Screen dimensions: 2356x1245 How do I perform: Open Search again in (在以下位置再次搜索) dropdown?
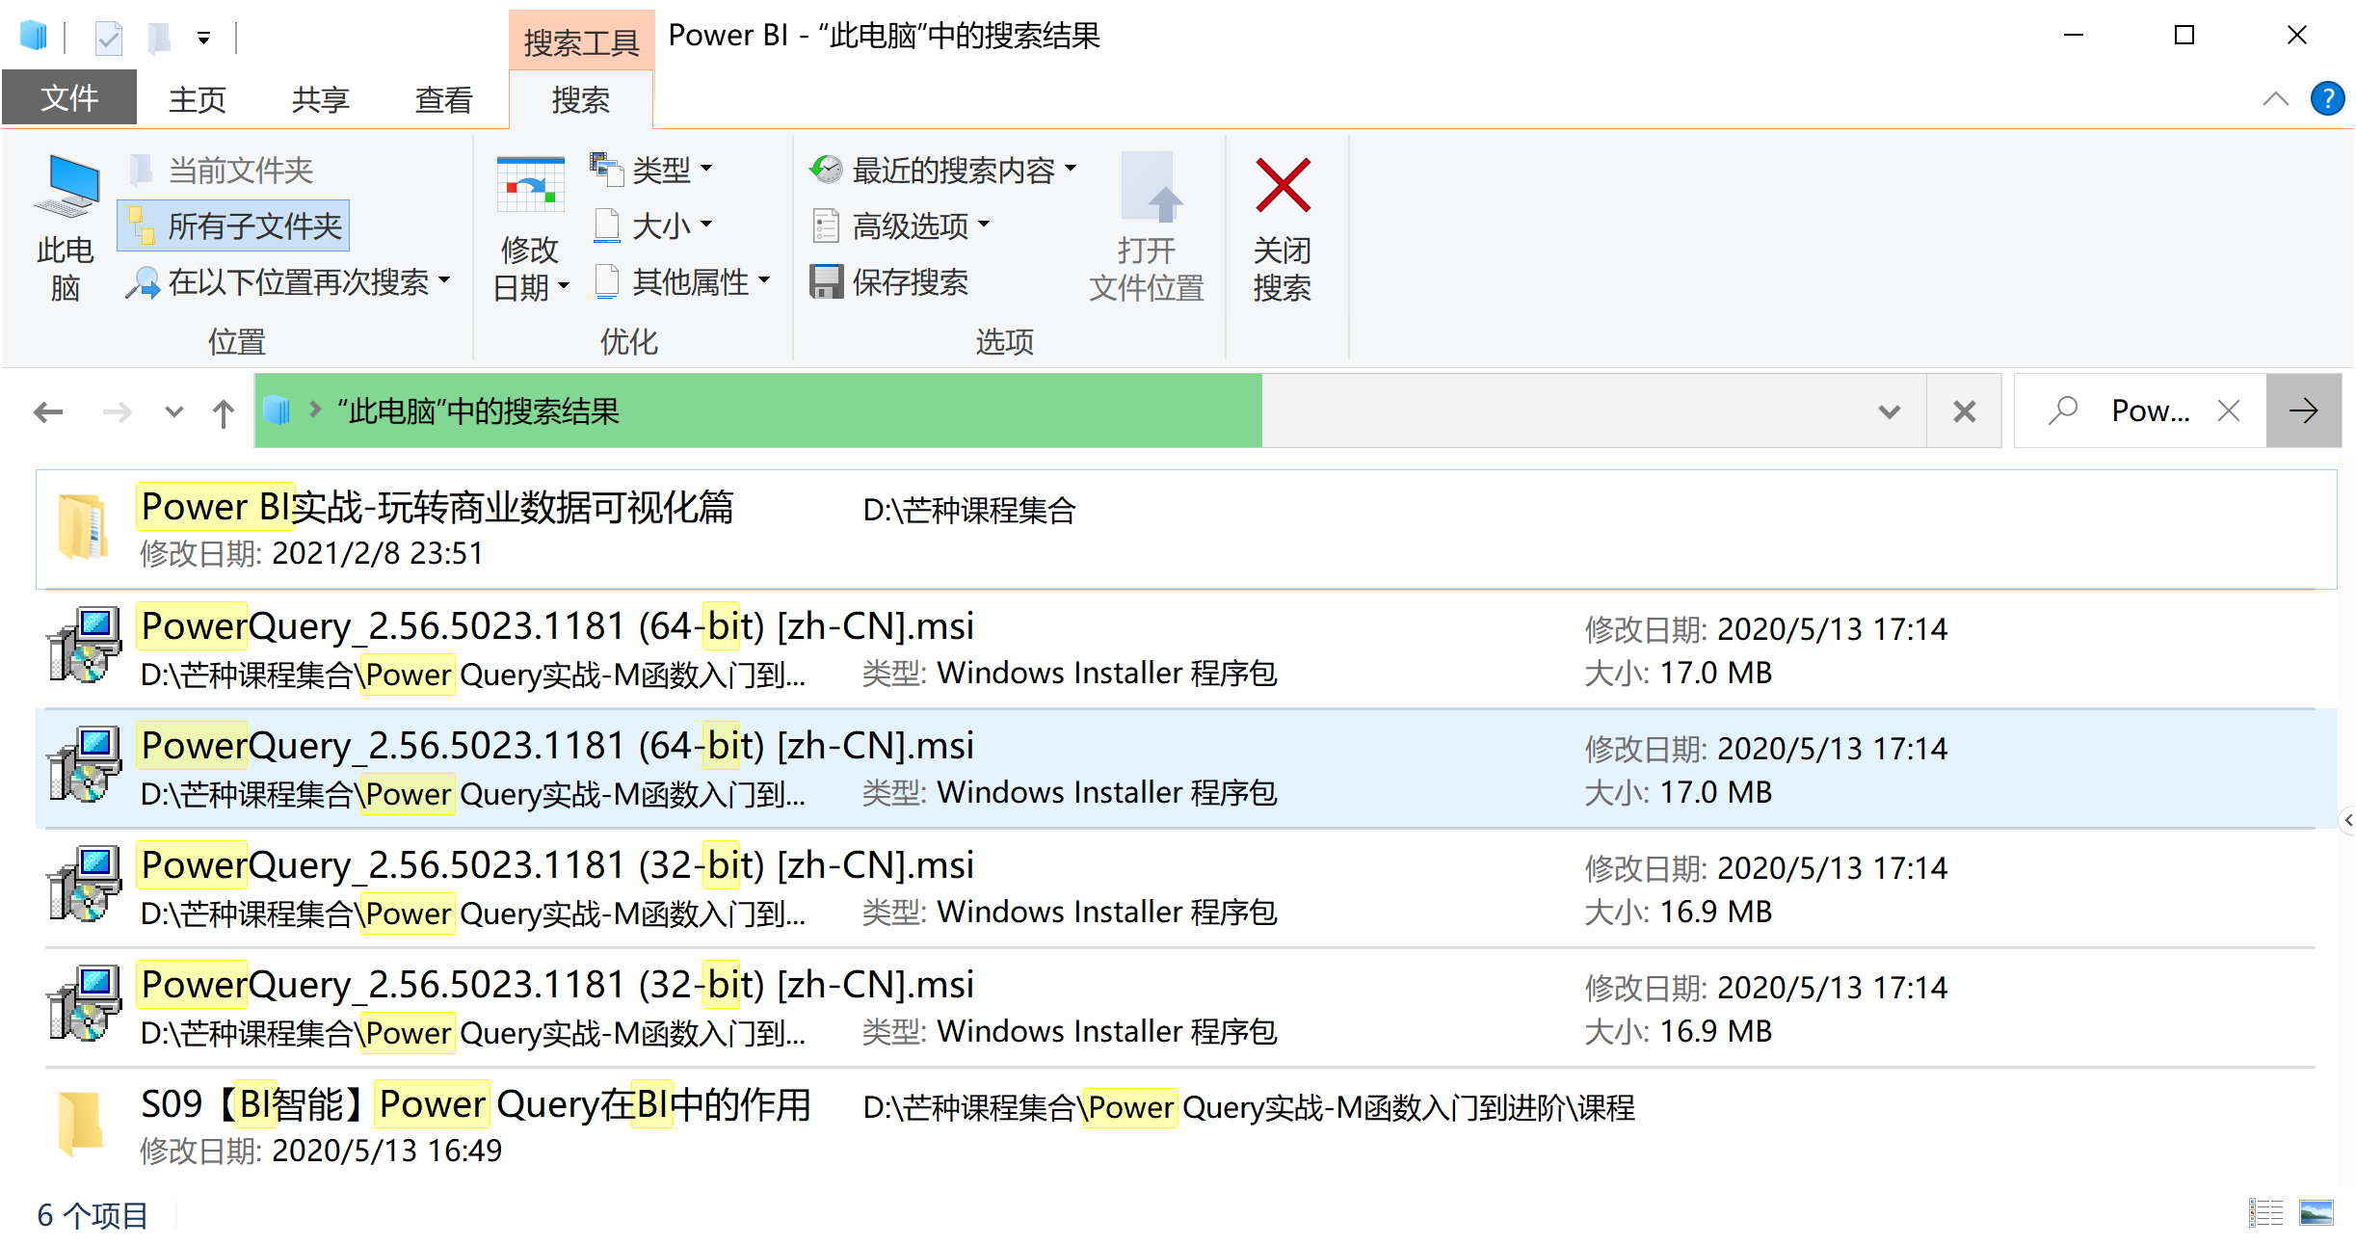pos(288,282)
